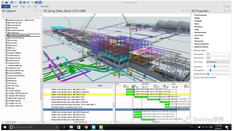234x131 pixels.
Task: Select the blue C2 summary task row
Action: pyautogui.click(x=78, y=109)
